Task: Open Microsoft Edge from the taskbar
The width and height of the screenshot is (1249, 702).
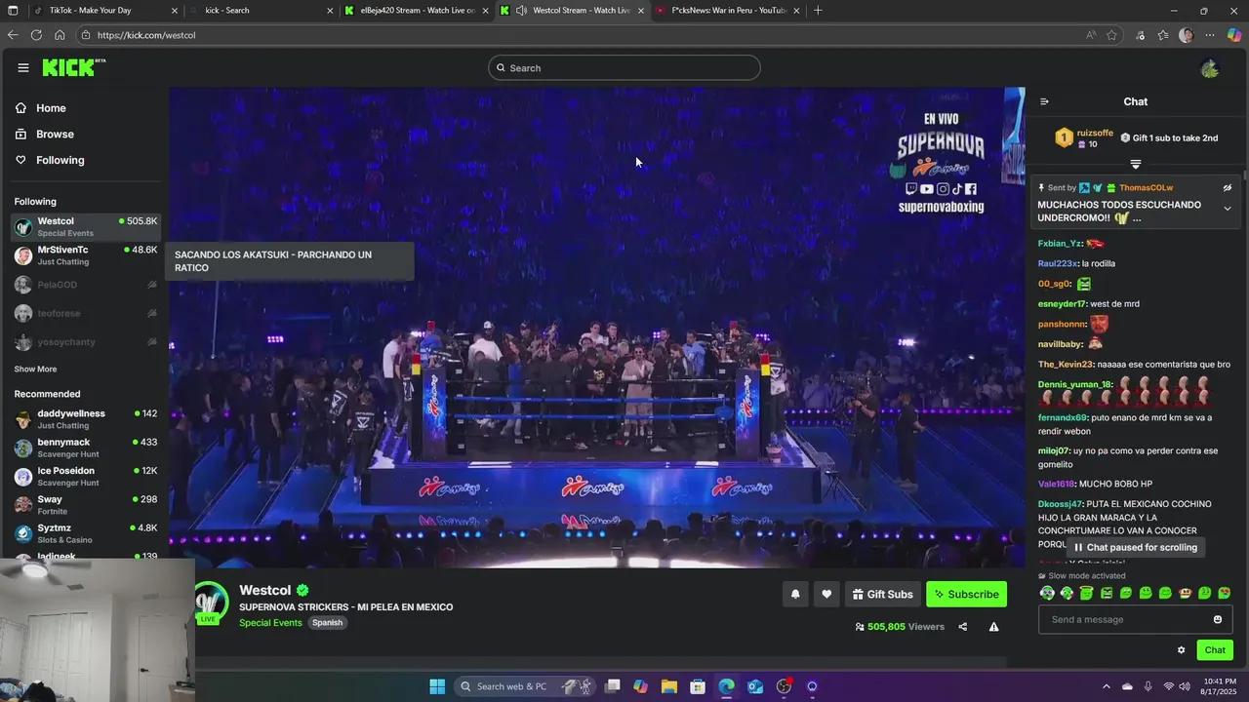Action: click(727, 686)
